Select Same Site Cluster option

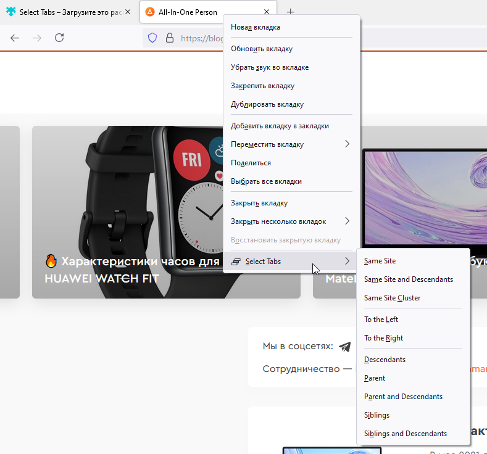click(413, 298)
